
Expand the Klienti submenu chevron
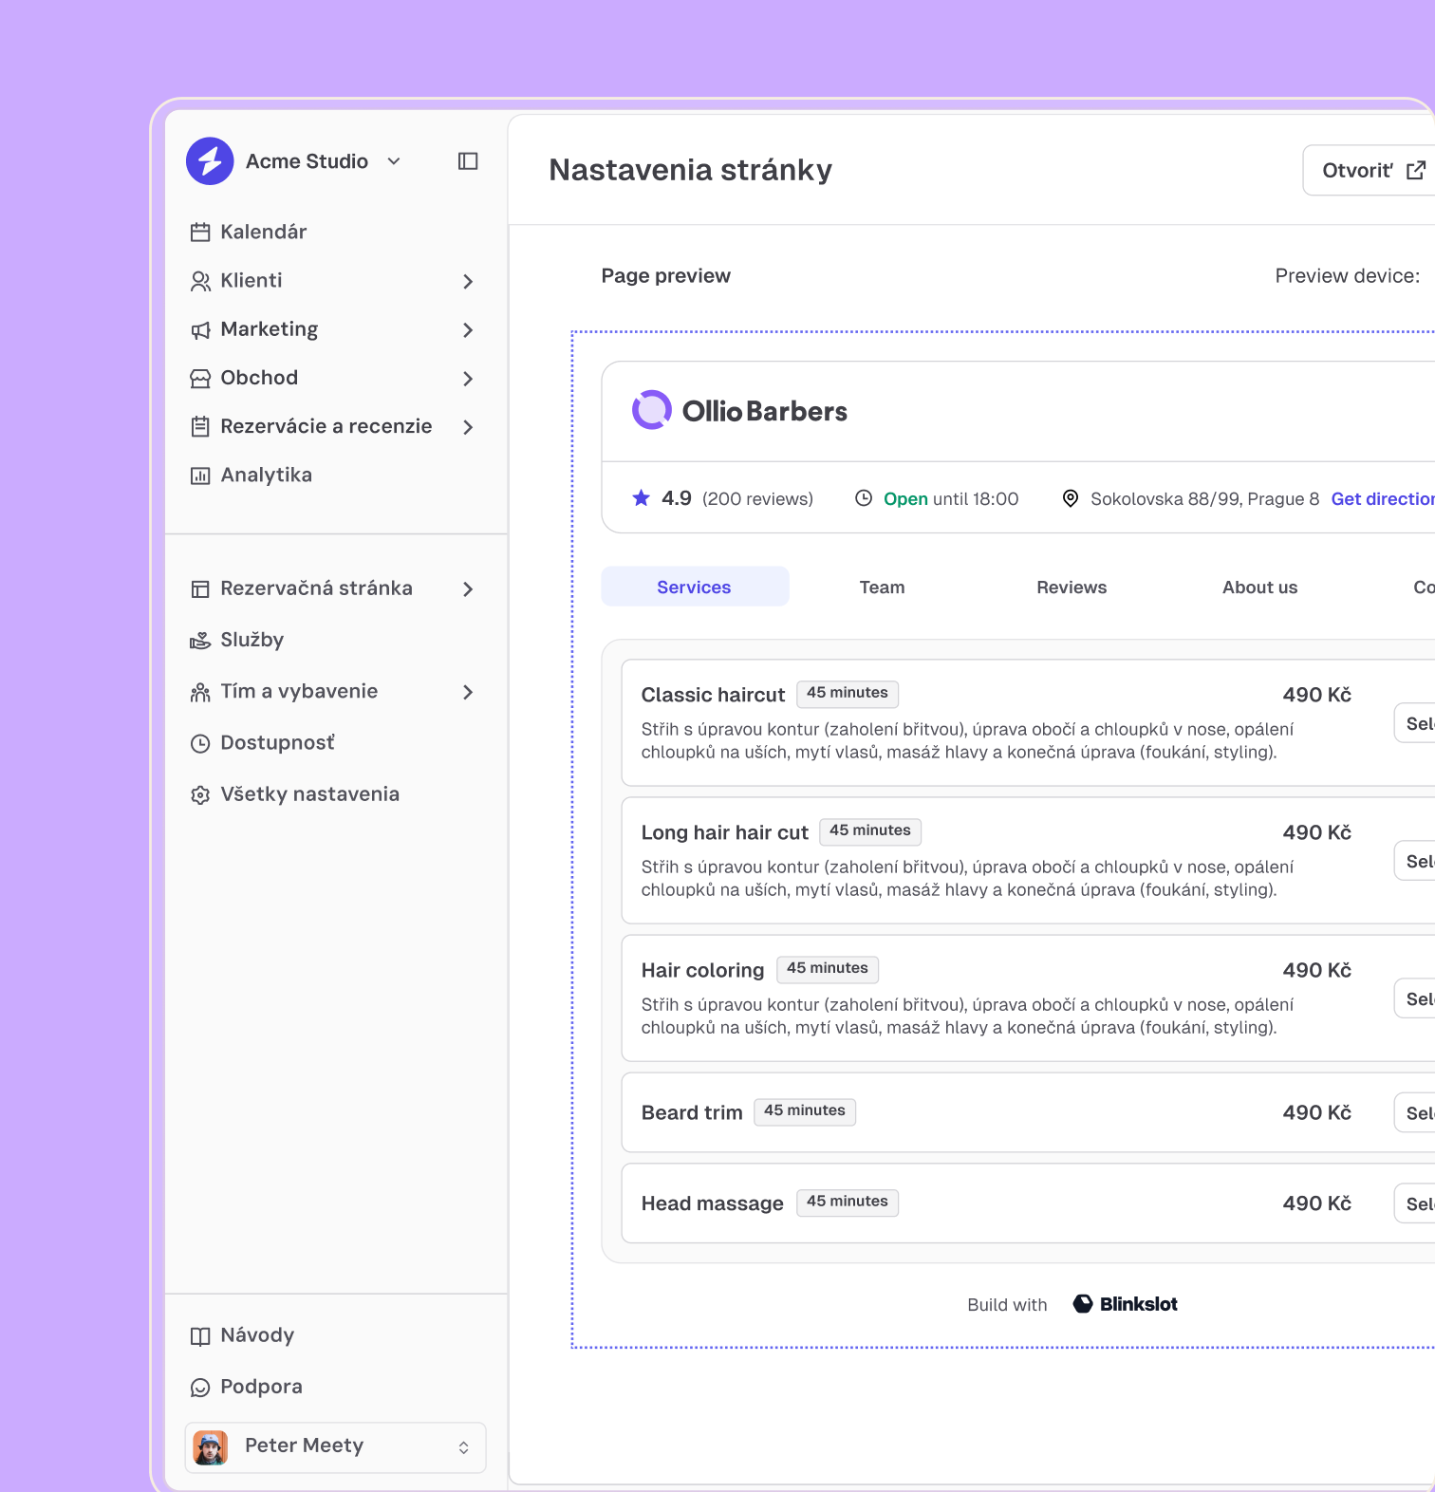(x=468, y=281)
